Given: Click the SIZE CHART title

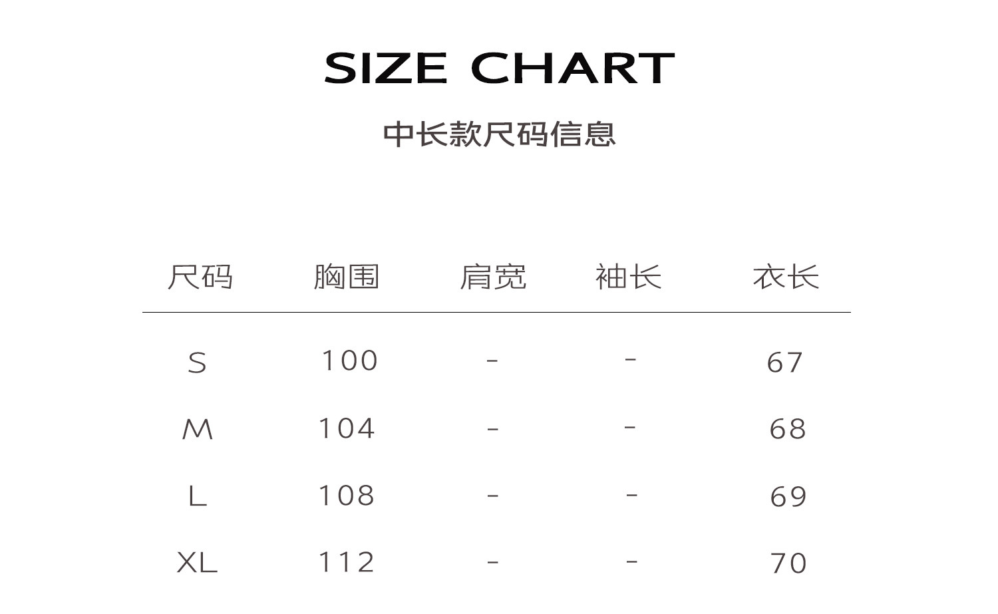Looking at the screenshot, I should click(x=499, y=68).
